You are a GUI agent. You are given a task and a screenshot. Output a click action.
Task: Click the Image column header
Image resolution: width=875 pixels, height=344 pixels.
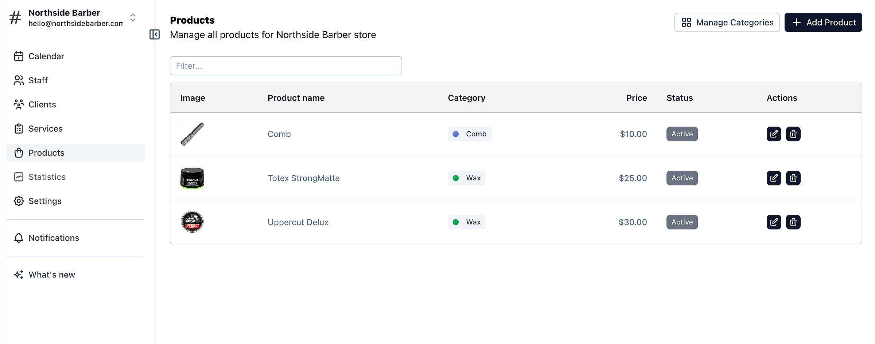pyautogui.click(x=192, y=98)
